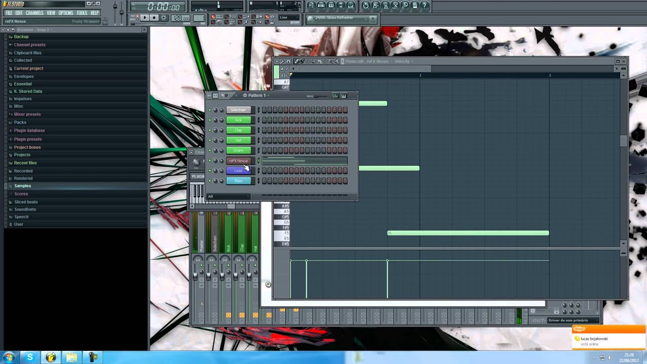The width and height of the screenshot is (647, 364).
Task: Open the project info page icon
Action: [x=415, y=6]
